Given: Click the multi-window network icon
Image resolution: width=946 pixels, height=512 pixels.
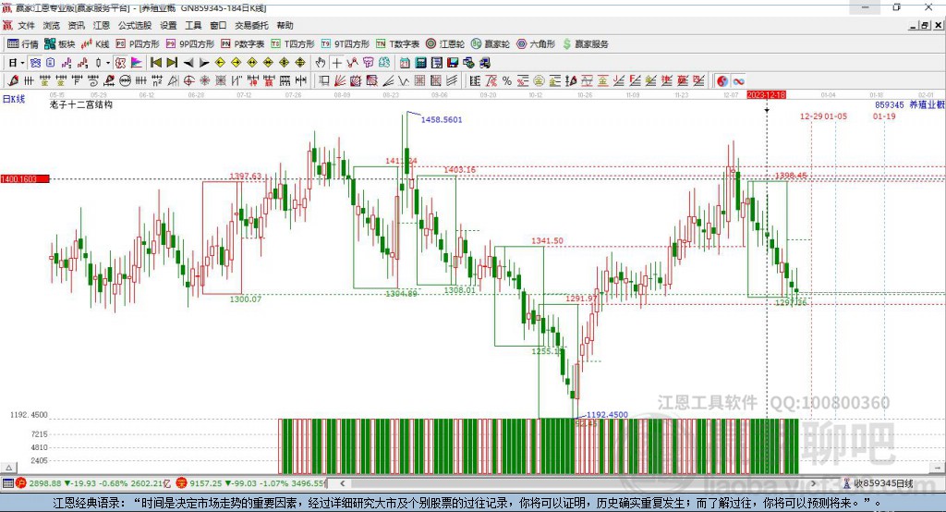Looking at the screenshot, I should 468,62.
